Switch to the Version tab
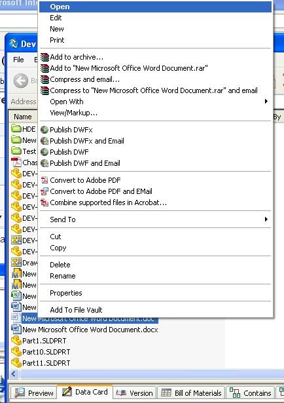 click(135, 393)
